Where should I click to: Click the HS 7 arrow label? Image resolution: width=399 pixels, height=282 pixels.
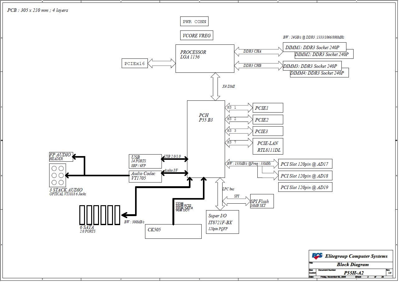(232, 142)
